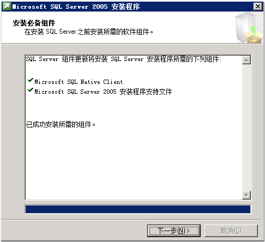Click the 下一步(N) button
This screenshot has width=265, height=242.
(174, 231)
